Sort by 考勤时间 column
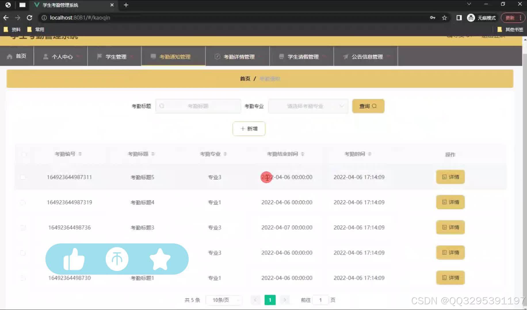 370,154
